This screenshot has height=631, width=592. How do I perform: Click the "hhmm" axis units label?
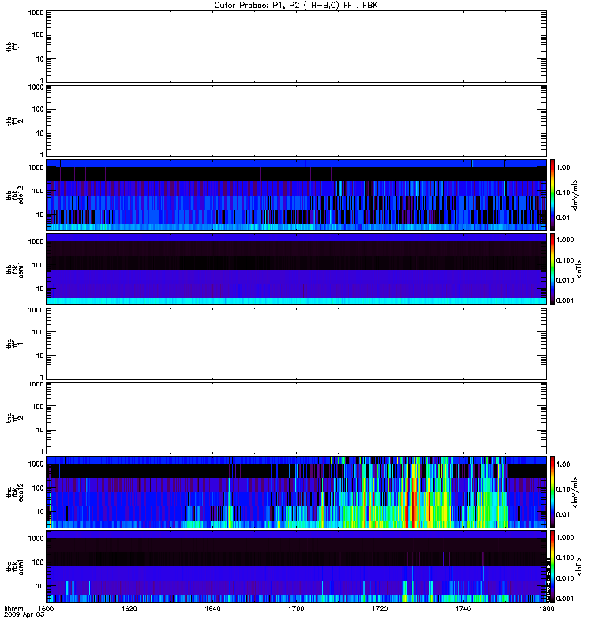pos(13,609)
